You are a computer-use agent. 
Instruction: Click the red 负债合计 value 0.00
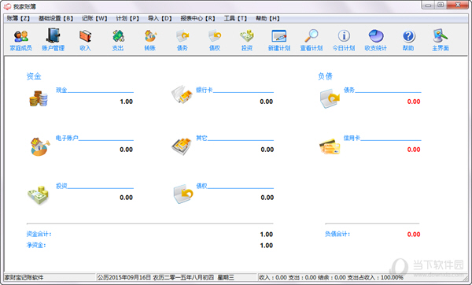414,234
